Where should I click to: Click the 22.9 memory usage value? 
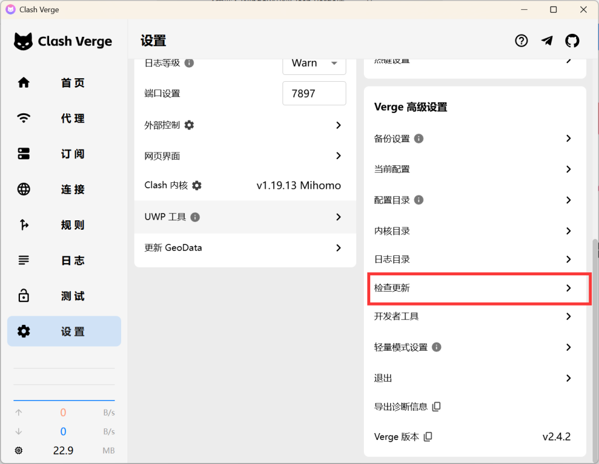tap(63, 451)
